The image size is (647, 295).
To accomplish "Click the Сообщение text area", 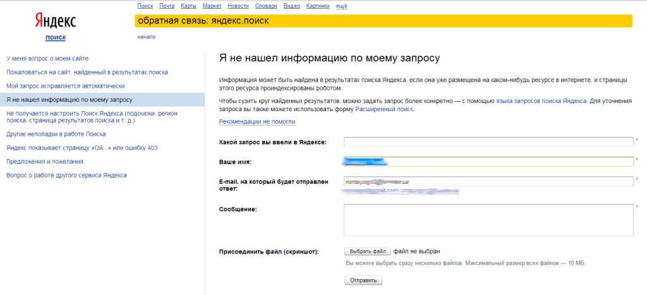I will pos(488,220).
